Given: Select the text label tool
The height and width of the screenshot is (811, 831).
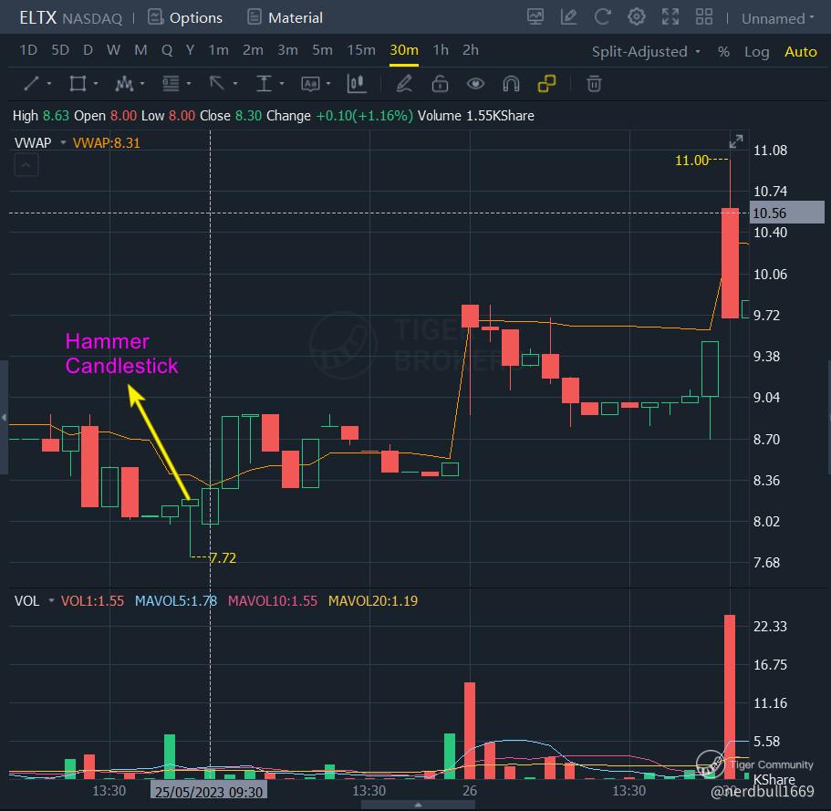Looking at the screenshot, I should point(310,84).
